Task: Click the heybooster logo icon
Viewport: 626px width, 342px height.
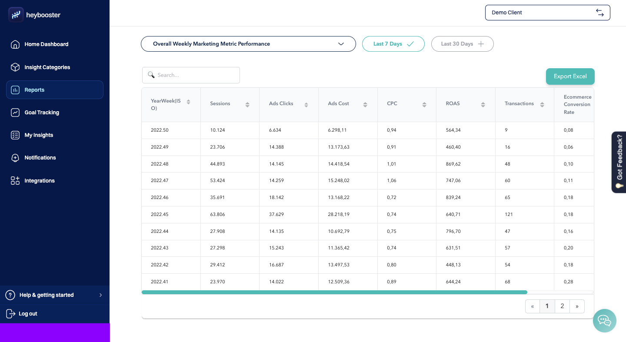Action: [16, 15]
